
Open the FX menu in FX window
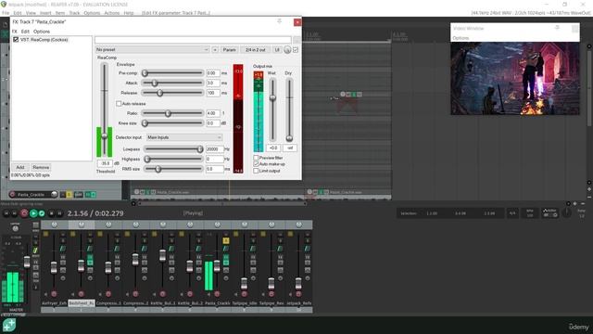tap(15, 32)
